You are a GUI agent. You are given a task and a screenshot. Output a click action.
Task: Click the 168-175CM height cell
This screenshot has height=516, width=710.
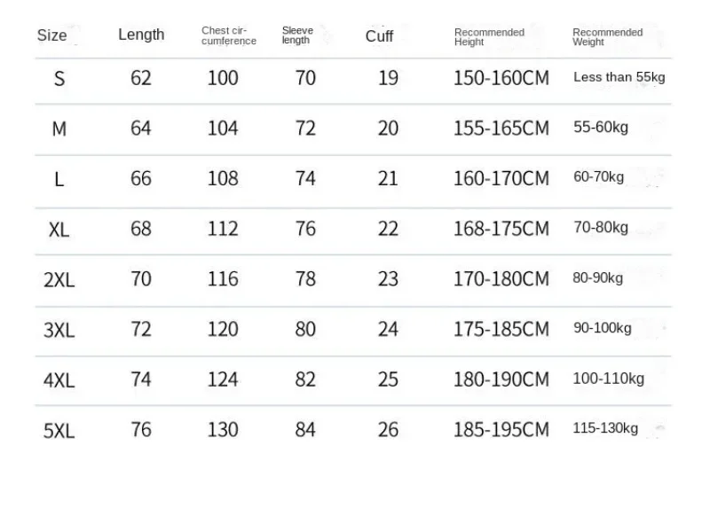tap(501, 229)
